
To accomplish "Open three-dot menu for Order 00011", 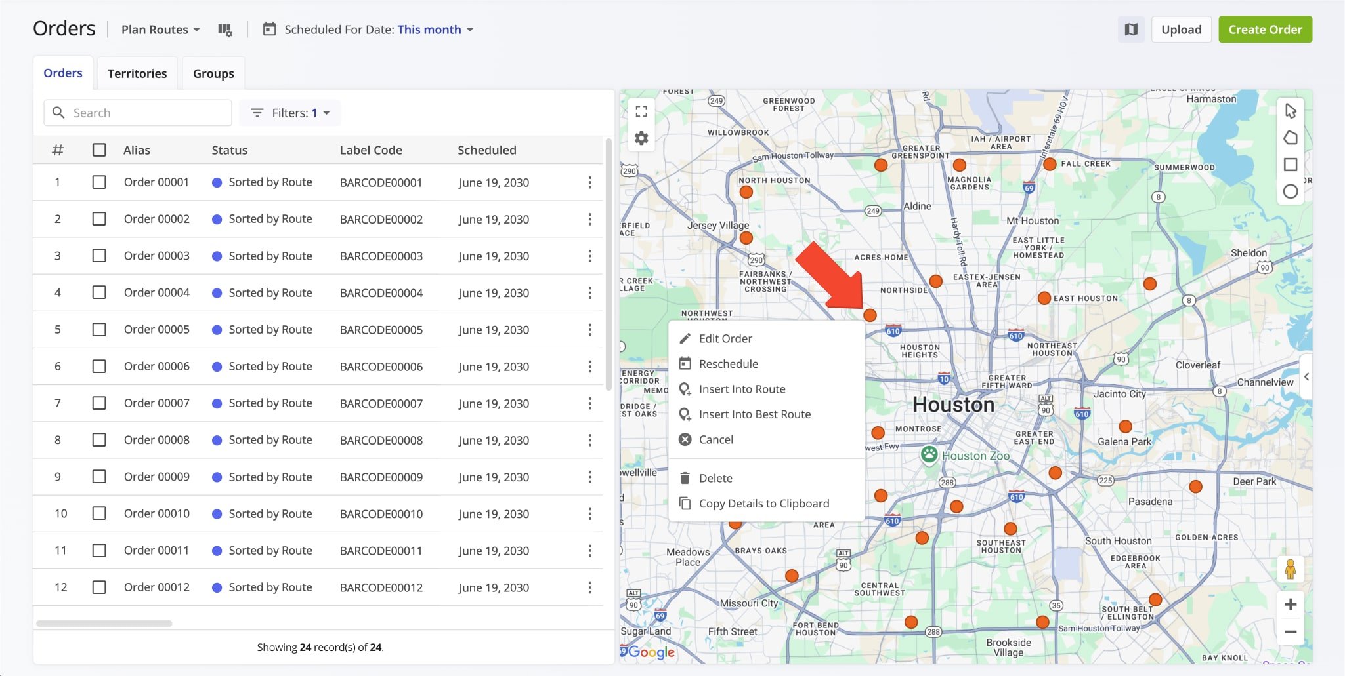I will 589,551.
